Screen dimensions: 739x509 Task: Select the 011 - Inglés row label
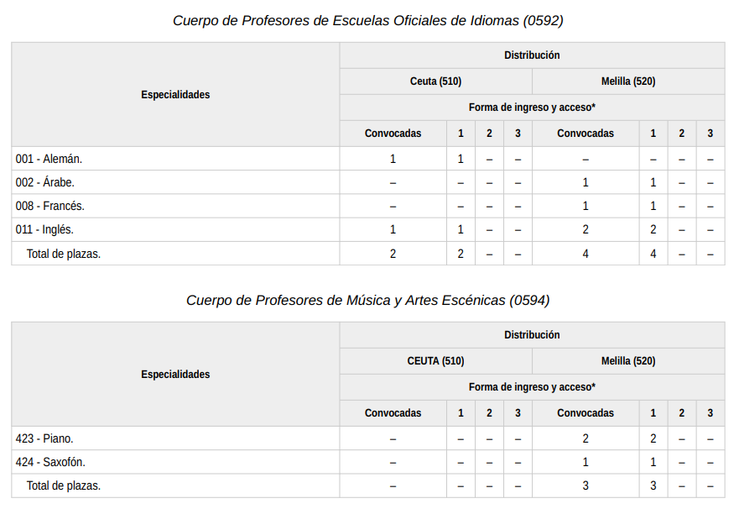click(44, 230)
